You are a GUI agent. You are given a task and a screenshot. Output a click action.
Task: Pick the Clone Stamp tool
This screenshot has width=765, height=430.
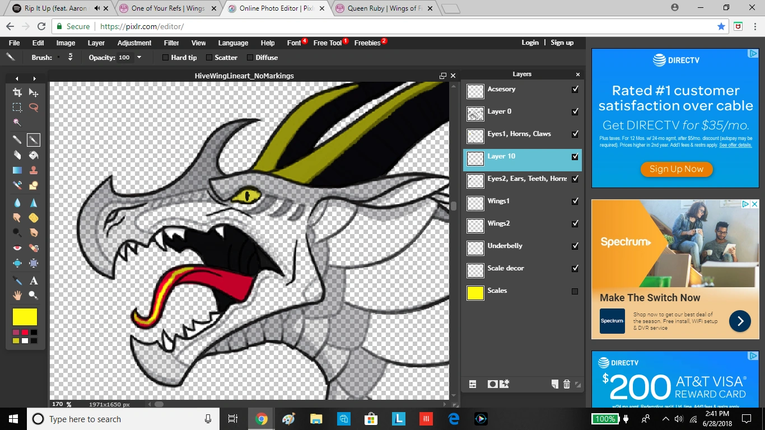(34, 170)
